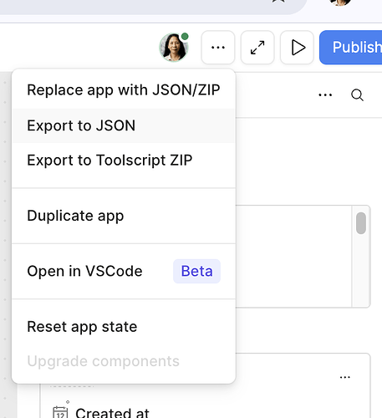Click the Publish button

click(x=351, y=48)
